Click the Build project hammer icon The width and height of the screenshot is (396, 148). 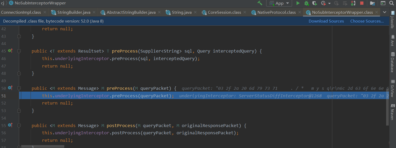coord(260,3)
